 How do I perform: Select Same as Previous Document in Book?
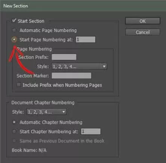click(14, 141)
